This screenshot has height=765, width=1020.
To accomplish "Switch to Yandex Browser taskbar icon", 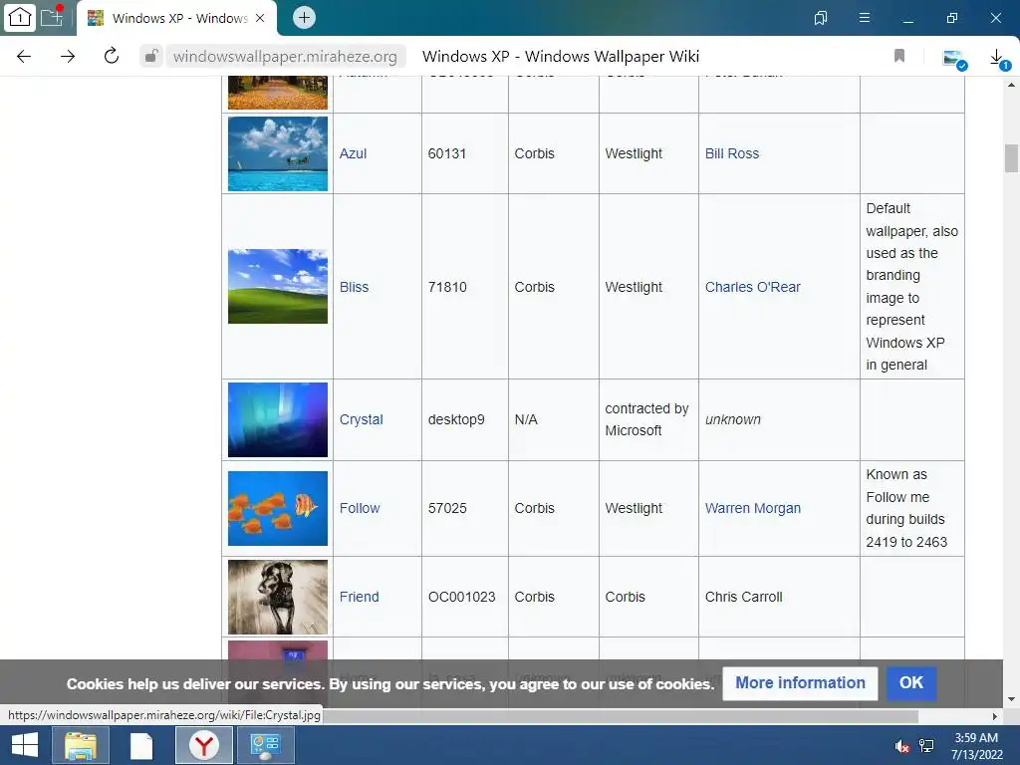I will 203,745.
